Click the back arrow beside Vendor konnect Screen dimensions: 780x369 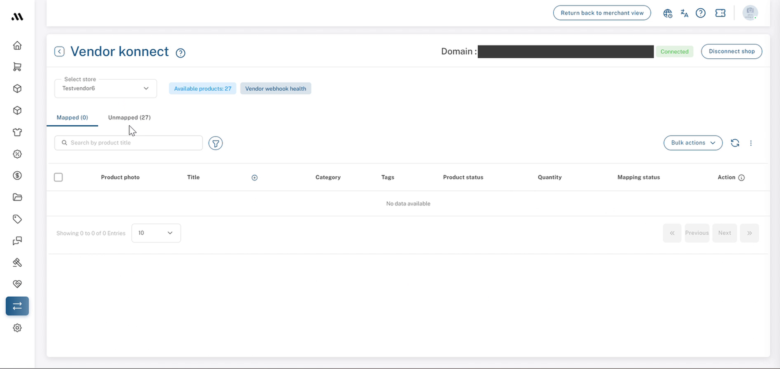[59, 51]
